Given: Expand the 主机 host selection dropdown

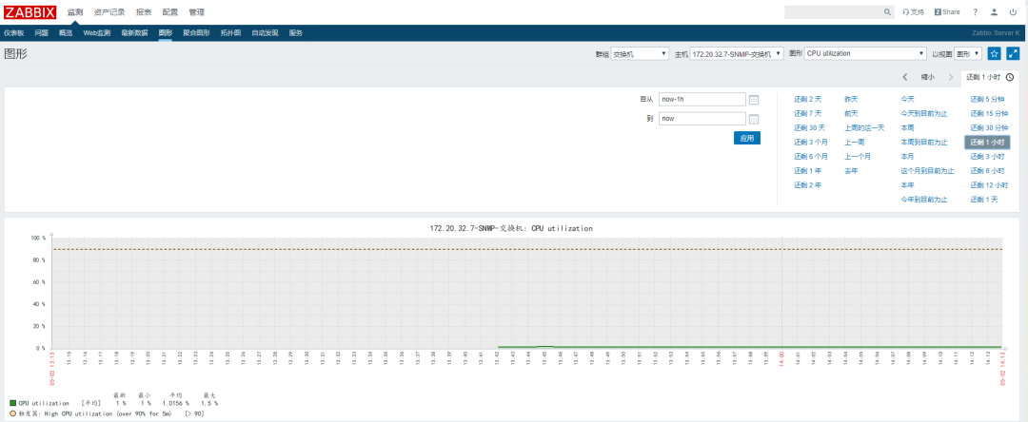Looking at the screenshot, I should 737,53.
